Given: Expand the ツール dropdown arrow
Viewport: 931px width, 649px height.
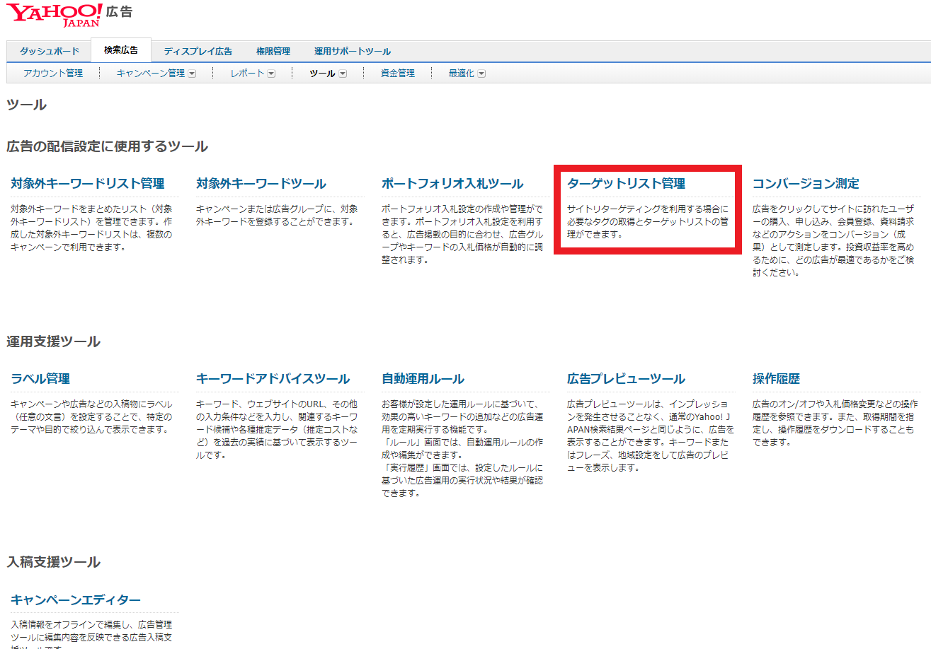Looking at the screenshot, I should pyautogui.click(x=343, y=74).
